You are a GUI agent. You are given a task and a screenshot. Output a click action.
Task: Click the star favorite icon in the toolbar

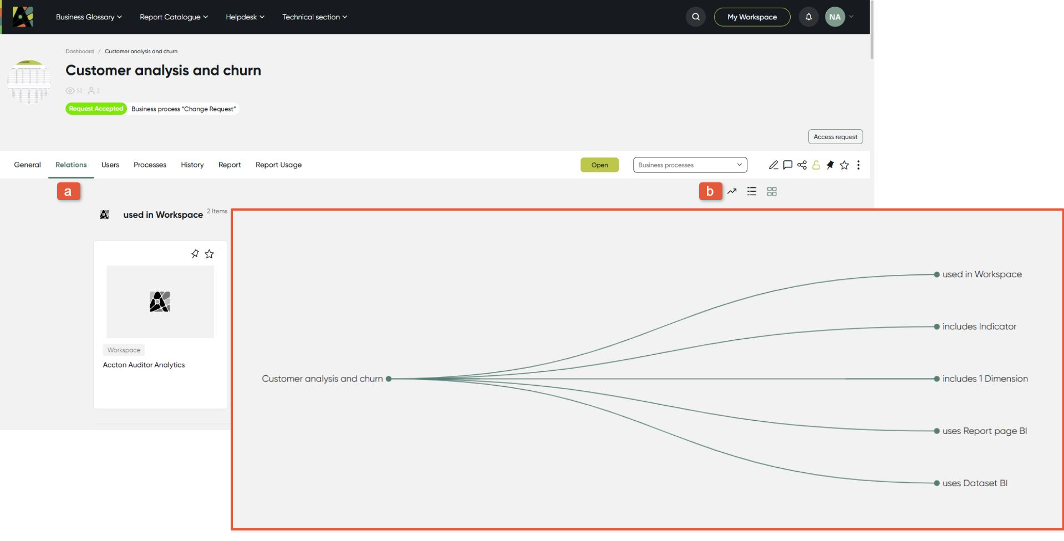(844, 165)
